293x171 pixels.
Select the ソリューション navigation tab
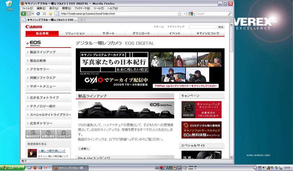[75, 33]
